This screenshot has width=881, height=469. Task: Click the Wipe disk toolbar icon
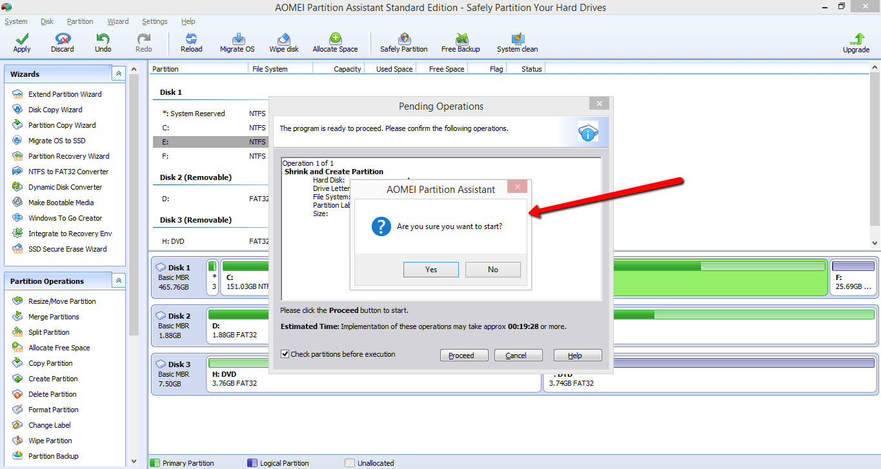[x=284, y=43]
